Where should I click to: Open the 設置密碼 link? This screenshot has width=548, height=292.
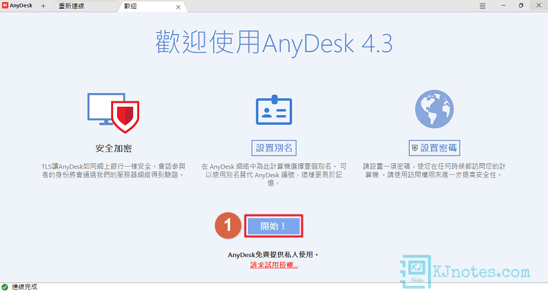point(434,147)
